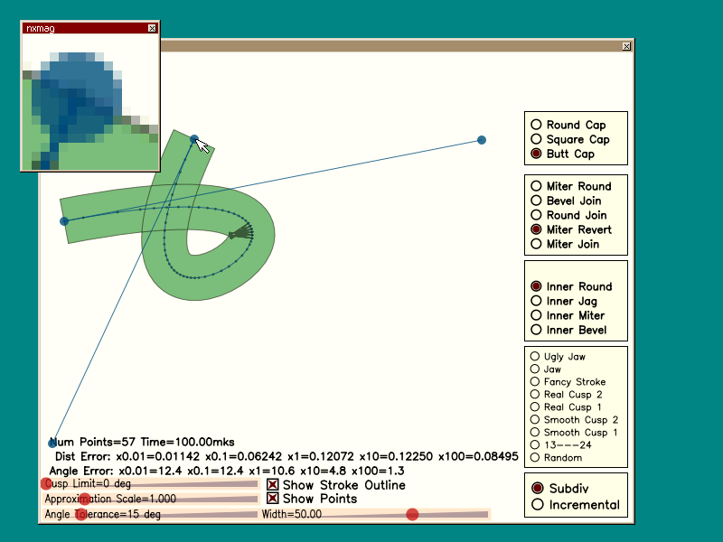
Task: Load the Jaw preset
Action: pos(546,369)
